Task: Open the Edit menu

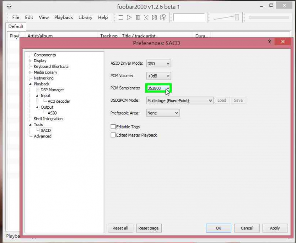Action: click(x=29, y=18)
